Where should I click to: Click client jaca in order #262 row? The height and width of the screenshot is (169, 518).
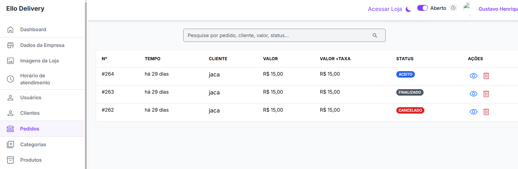tap(214, 111)
